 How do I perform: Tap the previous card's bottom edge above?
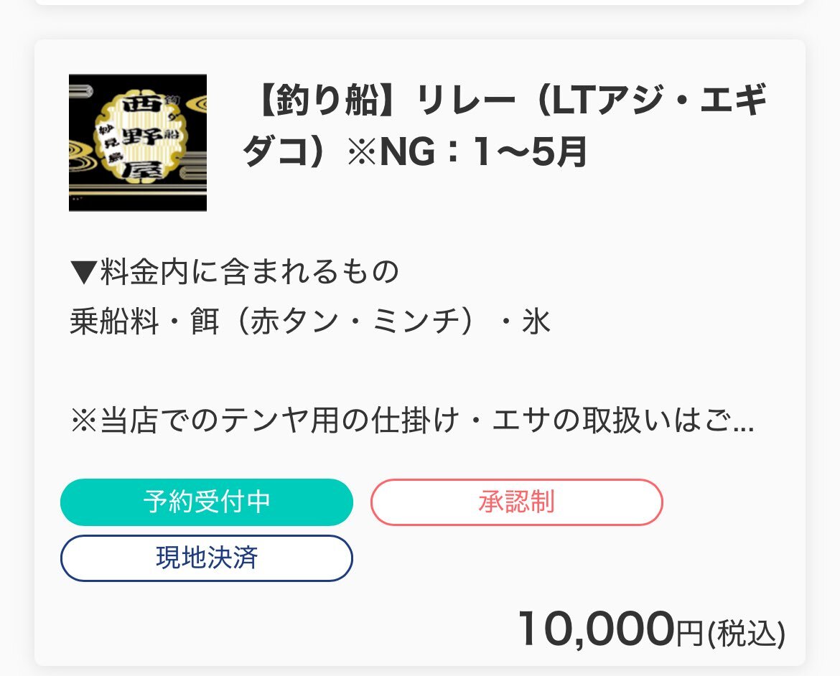(419, 3)
